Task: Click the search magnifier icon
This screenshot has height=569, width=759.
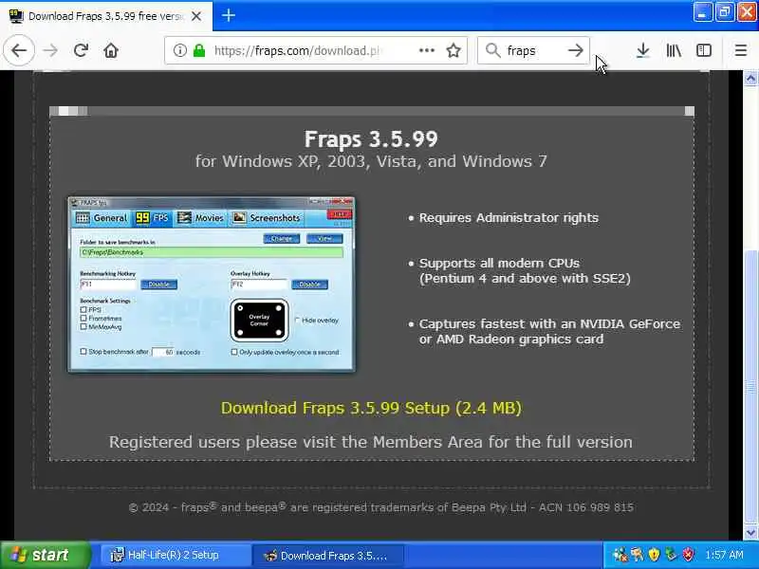Action: pos(492,50)
